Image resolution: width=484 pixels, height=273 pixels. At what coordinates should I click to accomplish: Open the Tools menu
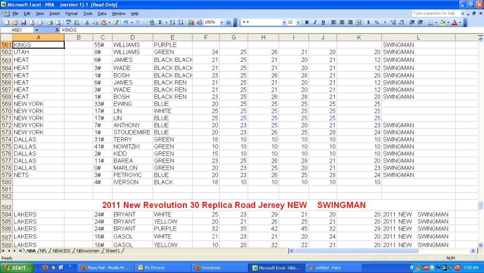click(x=88, y=14)
